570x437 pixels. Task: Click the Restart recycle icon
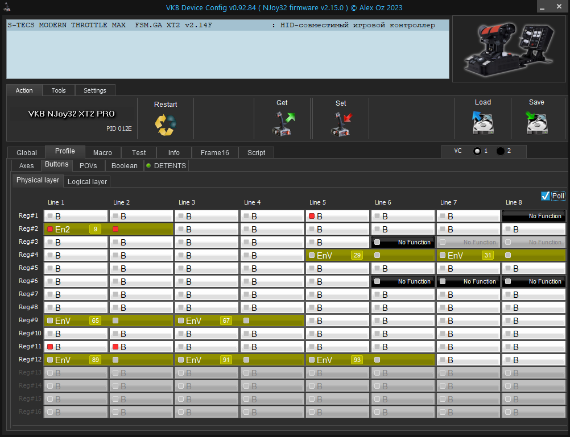point(166,124)
